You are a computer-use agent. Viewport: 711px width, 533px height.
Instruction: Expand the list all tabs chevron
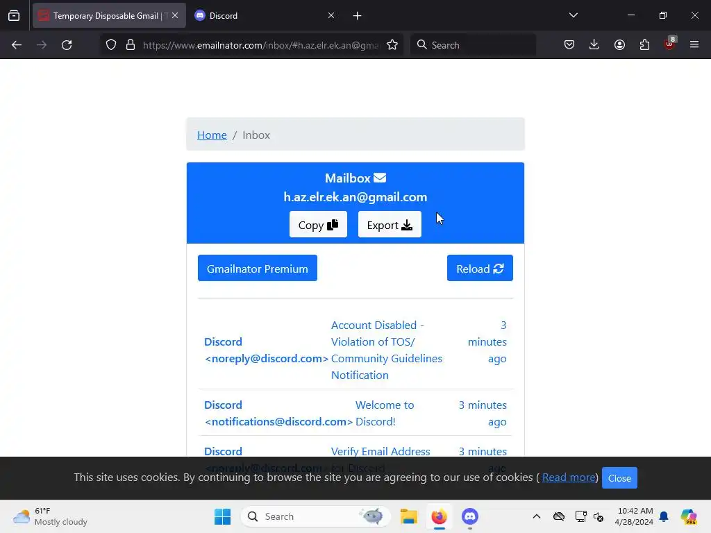click(x=573, y=15)
